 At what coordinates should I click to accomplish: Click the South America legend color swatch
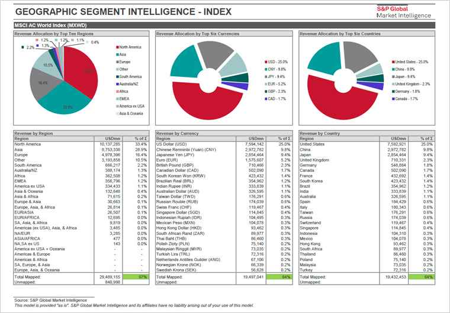[x=117, y=76]
